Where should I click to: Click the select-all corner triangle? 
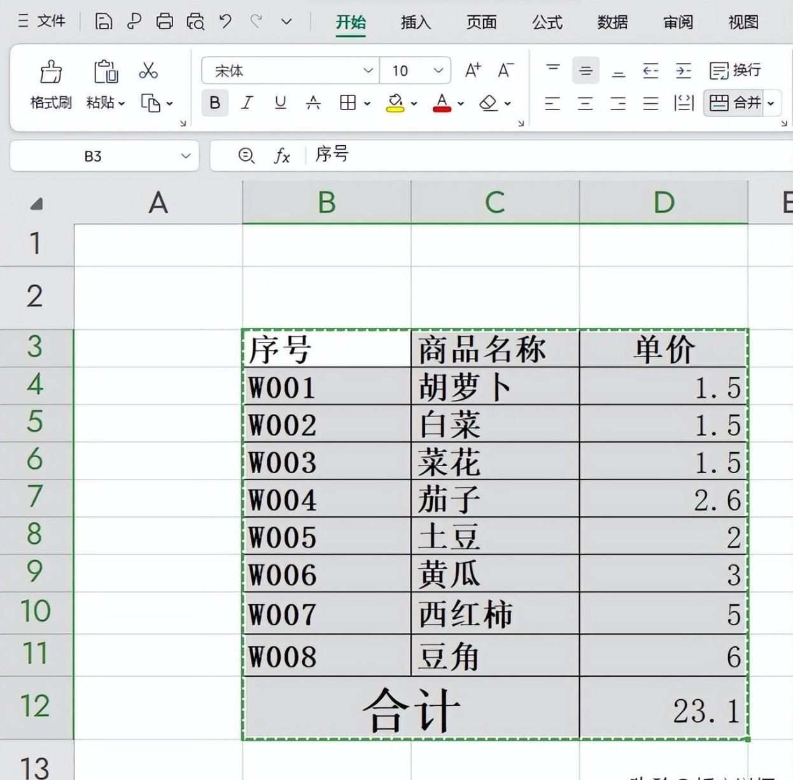click(x=36, y=204)
